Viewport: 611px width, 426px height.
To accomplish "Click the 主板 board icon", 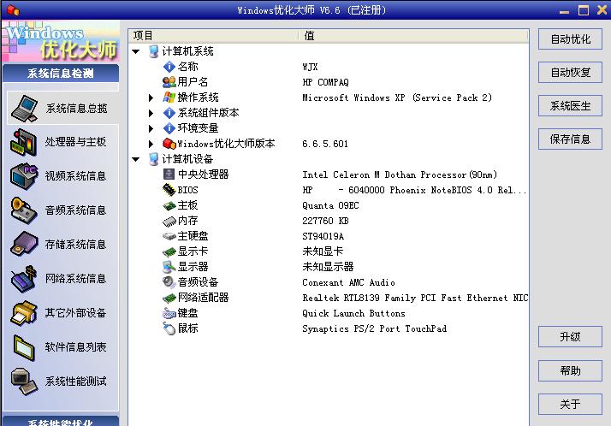I will [169, 205].
